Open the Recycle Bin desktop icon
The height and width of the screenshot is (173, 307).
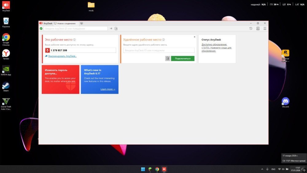pyautogui.click(x=6, y=22)
